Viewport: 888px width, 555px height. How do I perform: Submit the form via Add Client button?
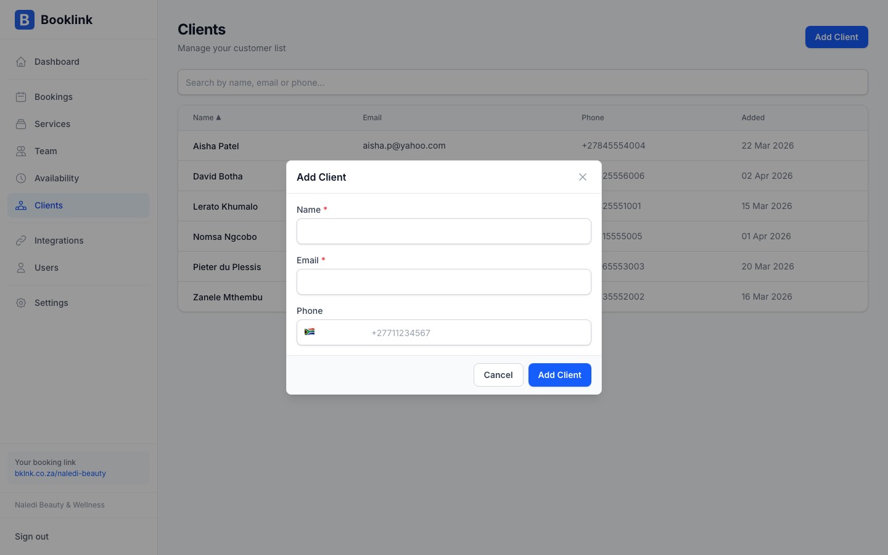click(x=559, y=375)
